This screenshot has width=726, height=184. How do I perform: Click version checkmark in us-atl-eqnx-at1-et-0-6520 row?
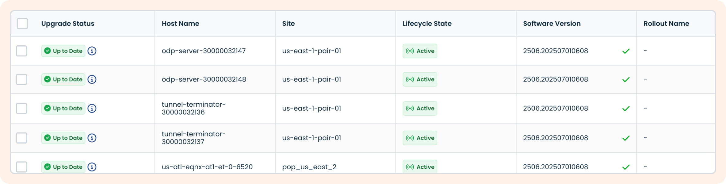[x=626, y=167]
